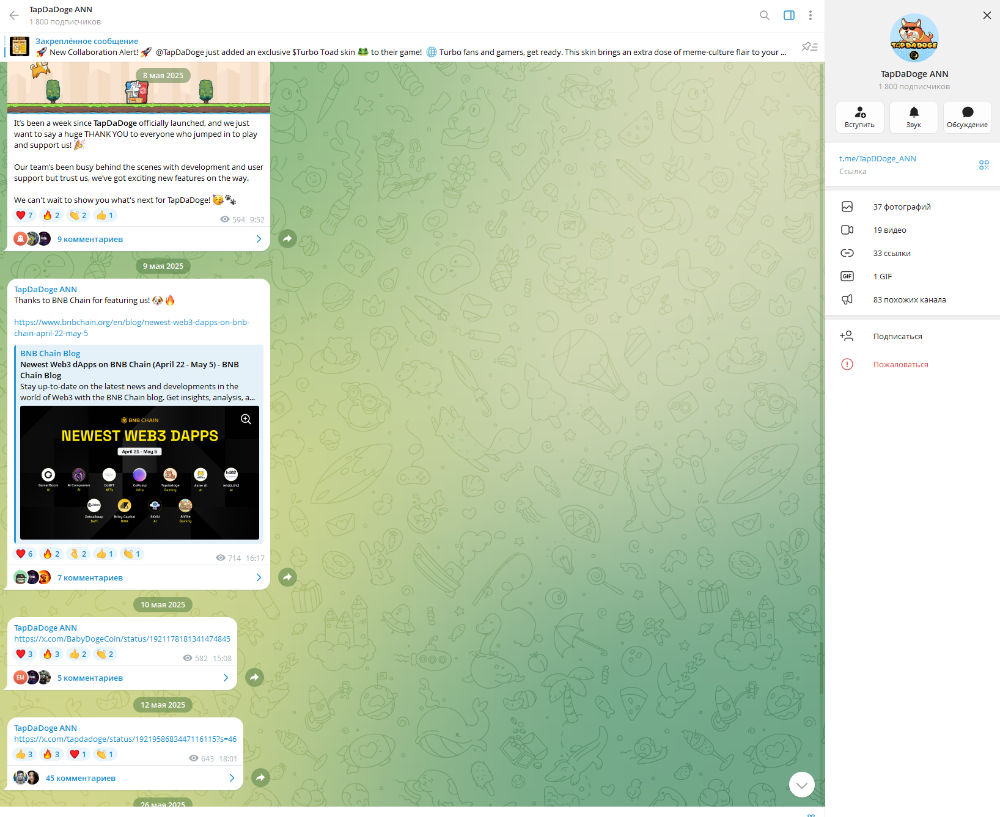This screenshot has width=1000, height=817.
Task: Toggle Звук notification bell
Action: [x=914, y=117]
